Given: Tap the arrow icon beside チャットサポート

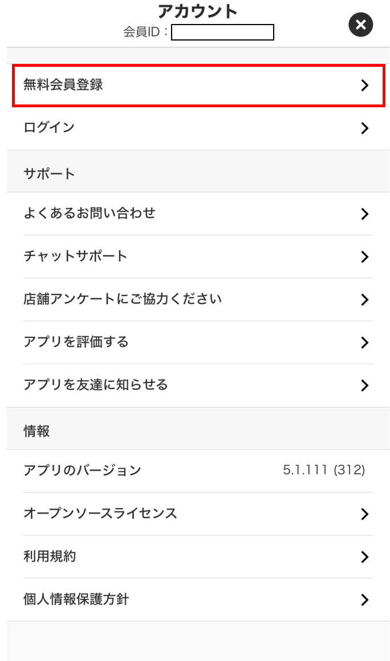Looking at the screenshot, I should coord(365,257).
